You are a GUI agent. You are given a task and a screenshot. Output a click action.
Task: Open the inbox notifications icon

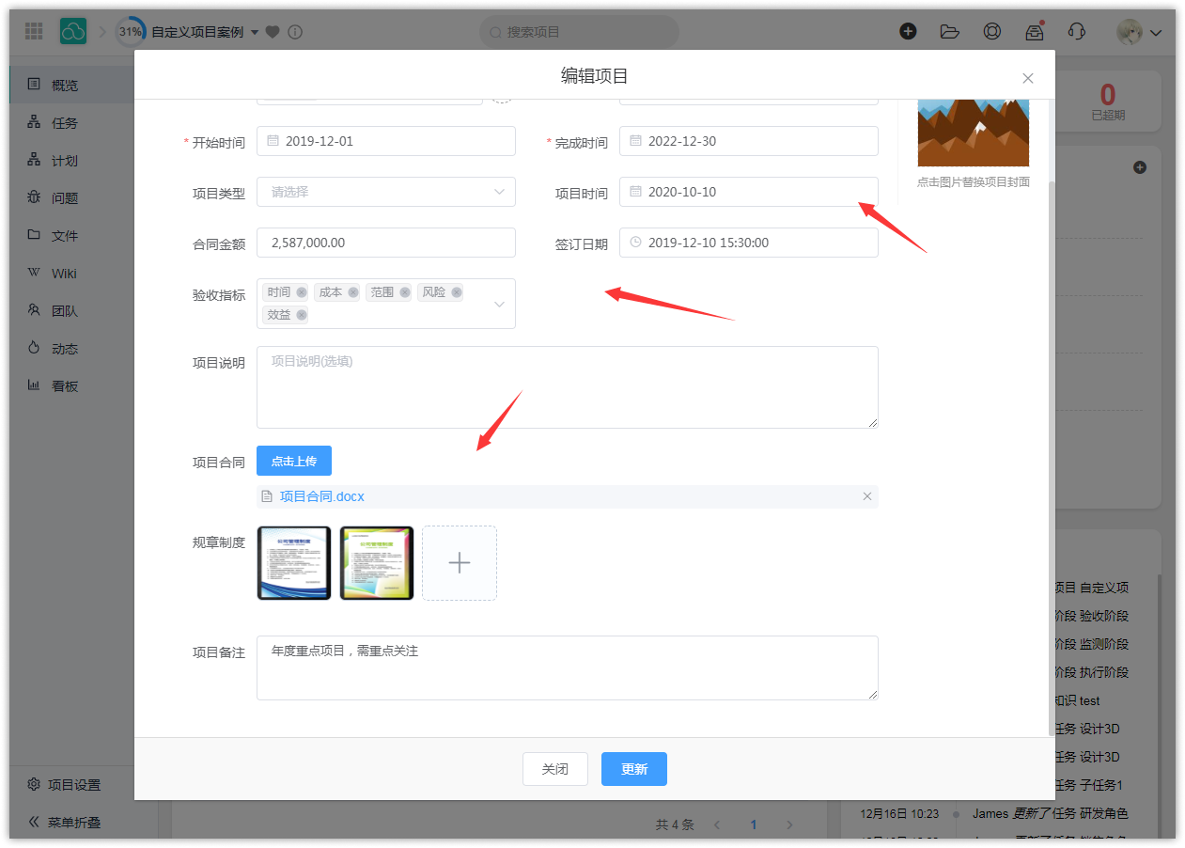(1035, 31)
